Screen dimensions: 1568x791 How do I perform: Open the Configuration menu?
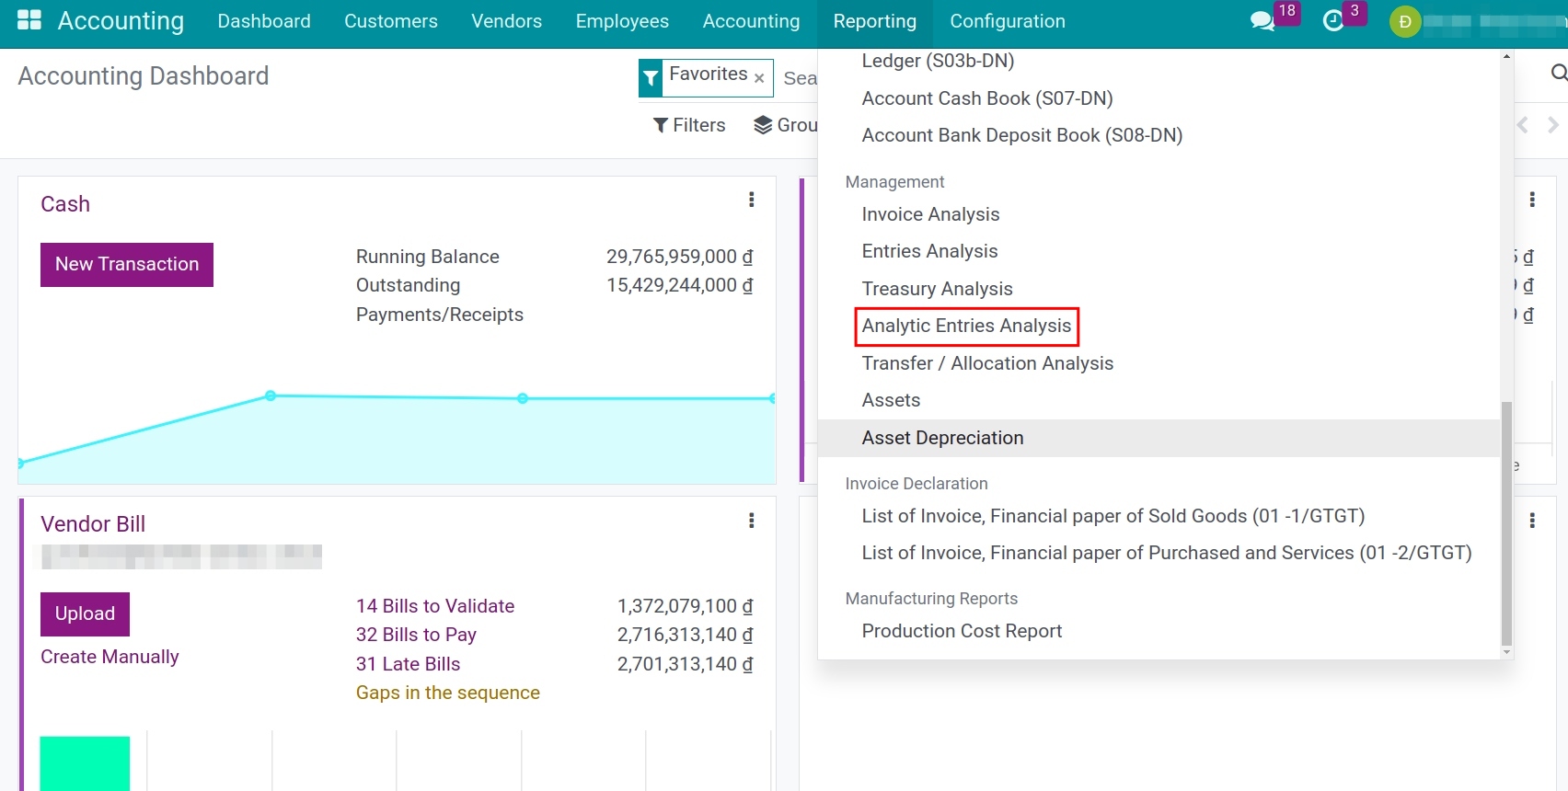(1008, 21)
